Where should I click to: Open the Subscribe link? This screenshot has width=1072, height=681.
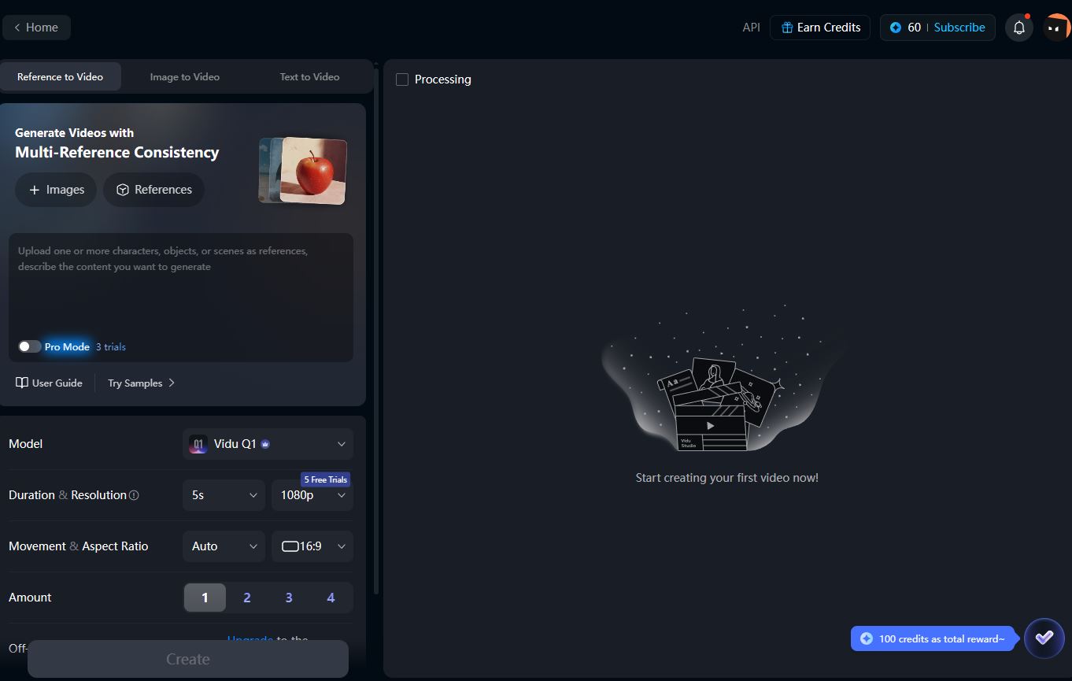pyautogui.click(x=959, y=28)
